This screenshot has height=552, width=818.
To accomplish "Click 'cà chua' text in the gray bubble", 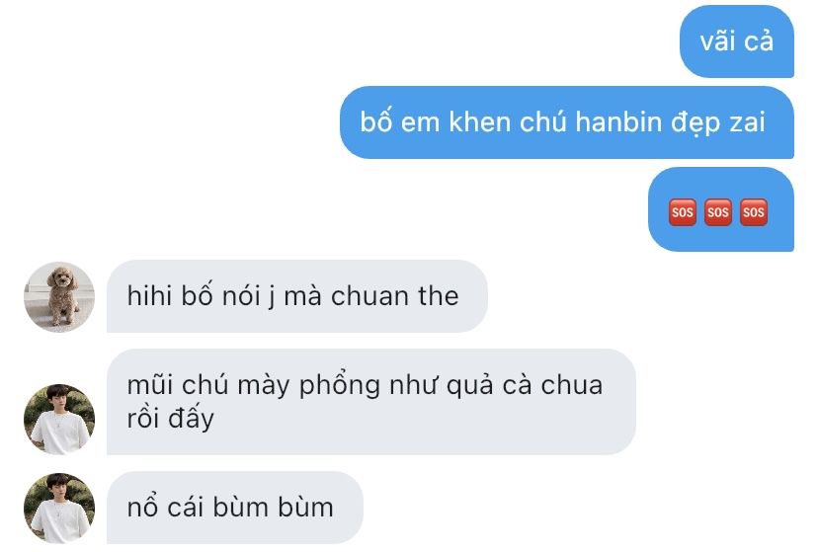I will coord(552,385).
